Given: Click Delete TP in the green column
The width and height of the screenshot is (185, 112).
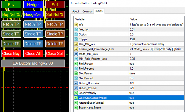Looking at the screenshot, I should point(11,44).
